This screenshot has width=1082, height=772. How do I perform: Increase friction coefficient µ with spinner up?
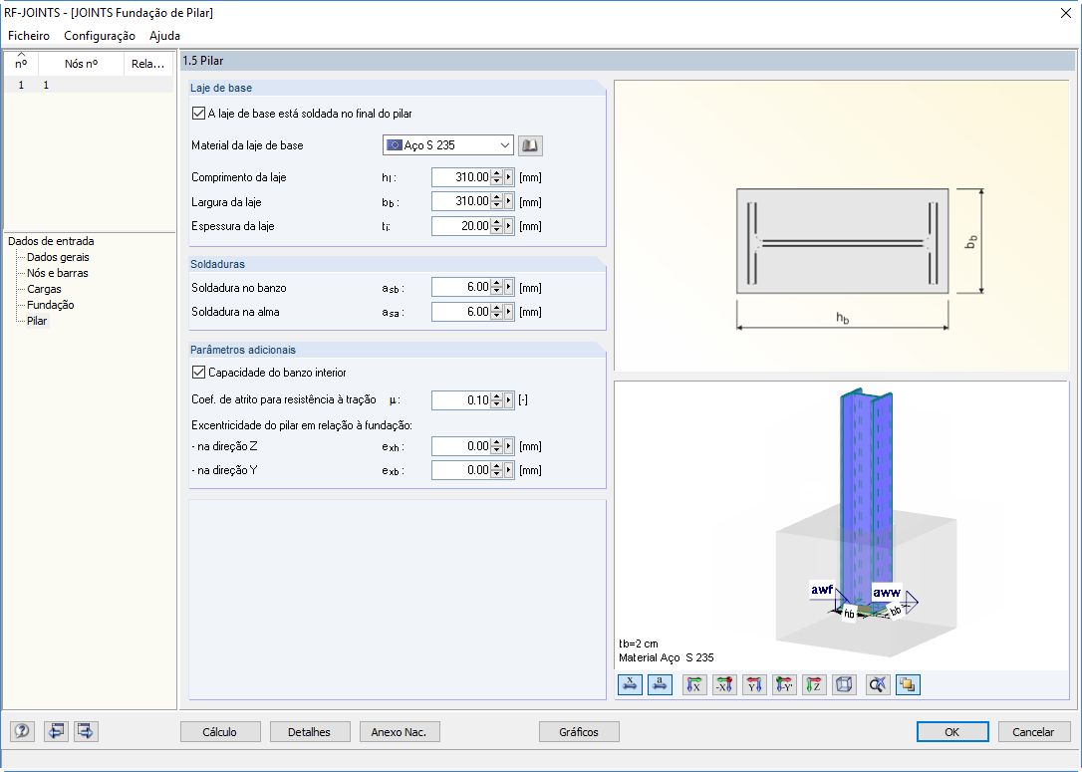click(497, 396)
